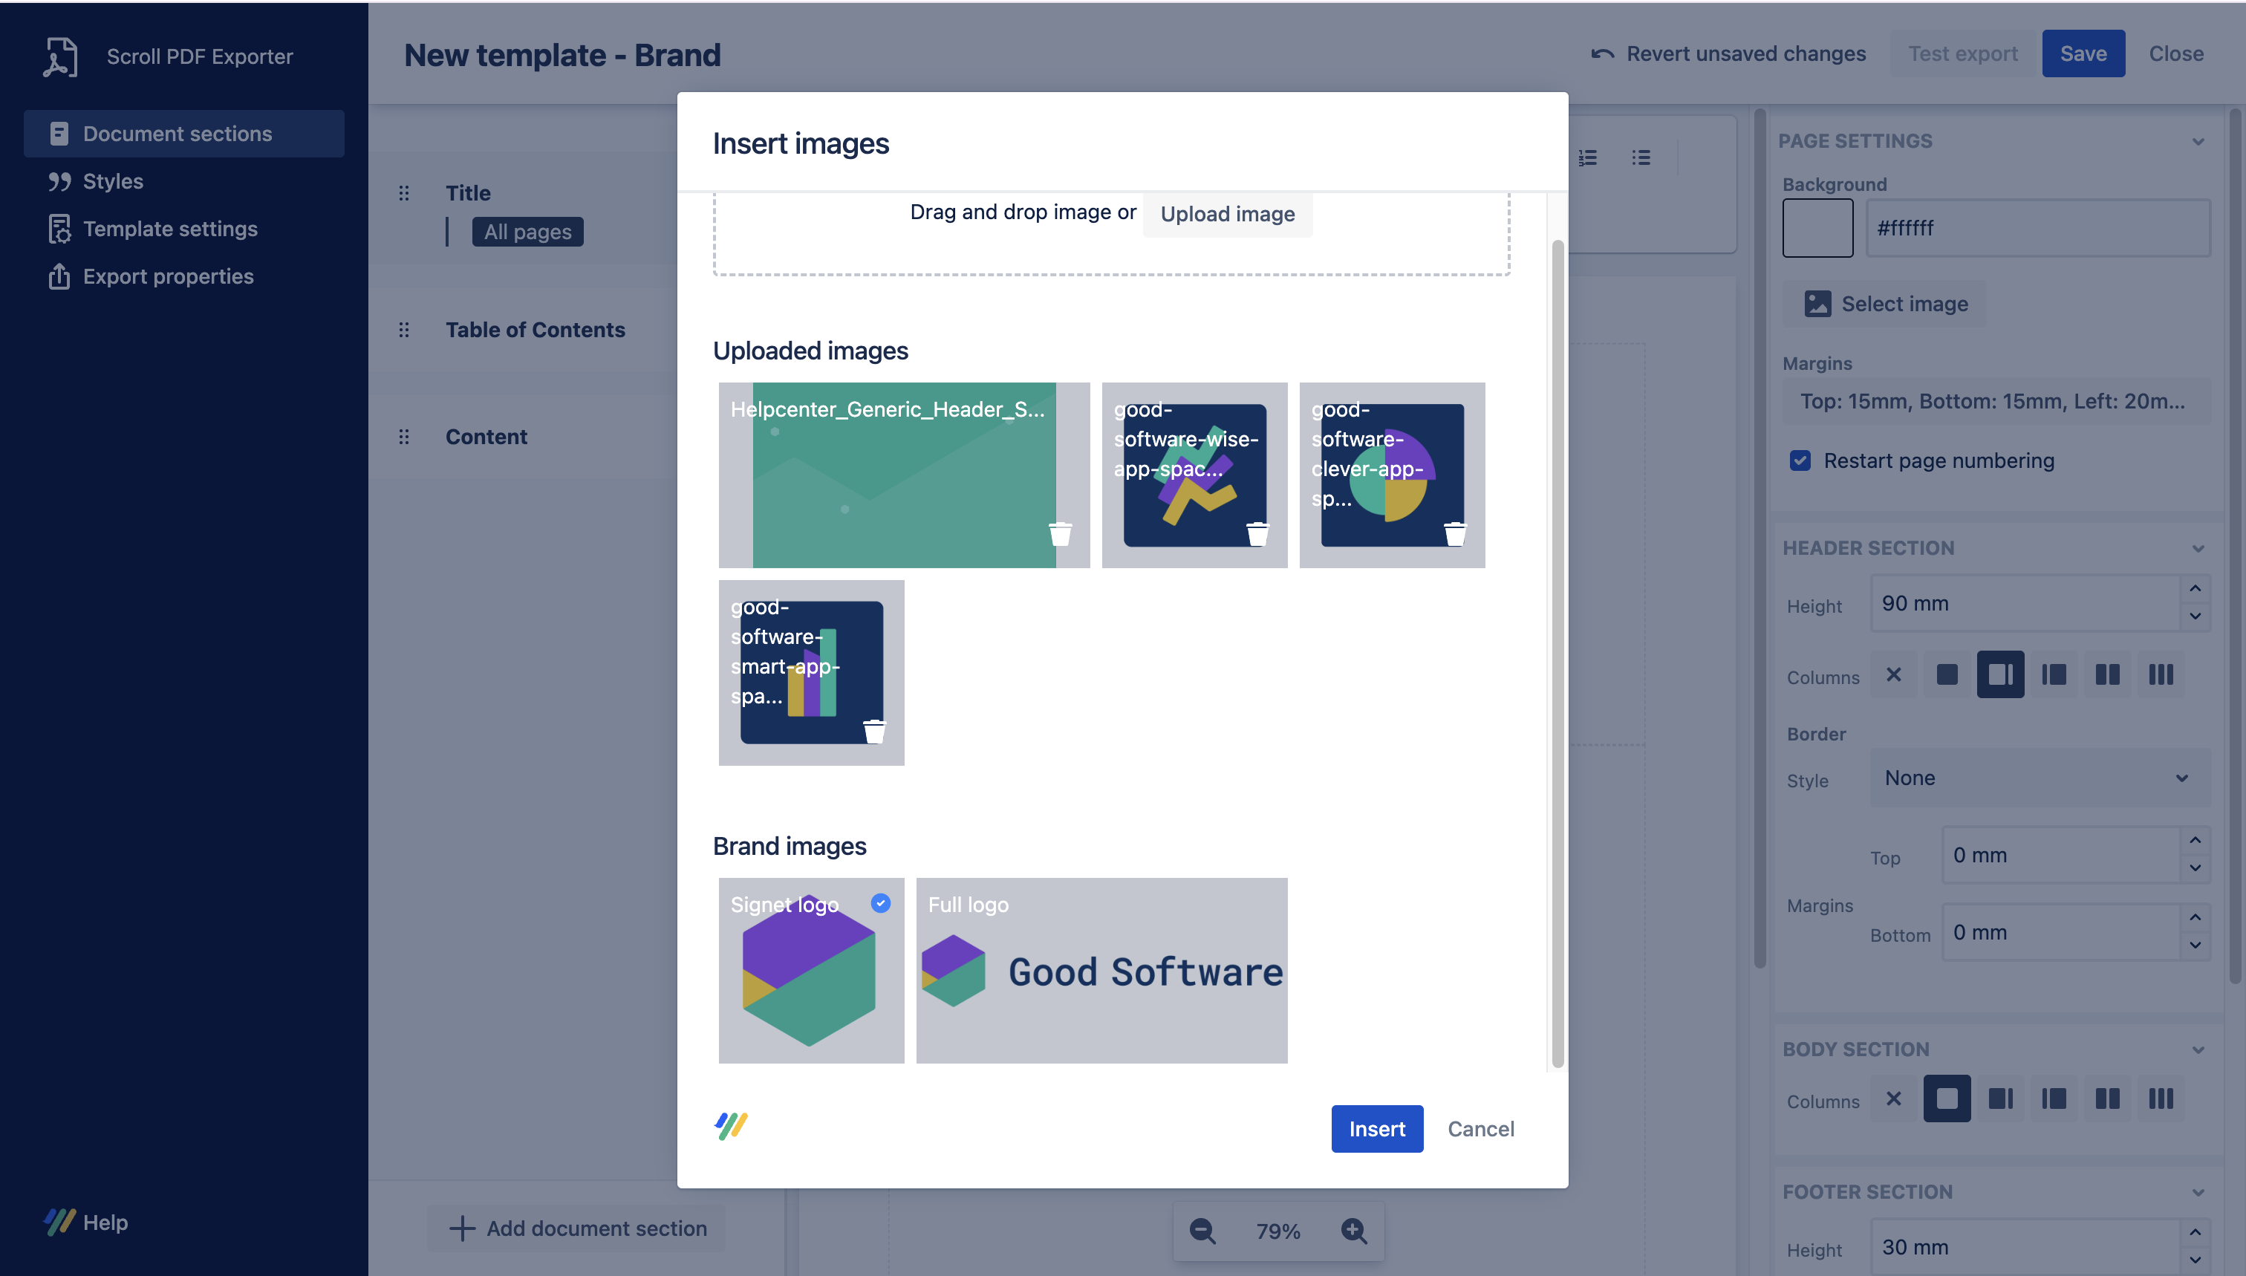Click the bulleted list toolbar icon
This screenshot has height=1276, width=2246.
[1641, 157]
